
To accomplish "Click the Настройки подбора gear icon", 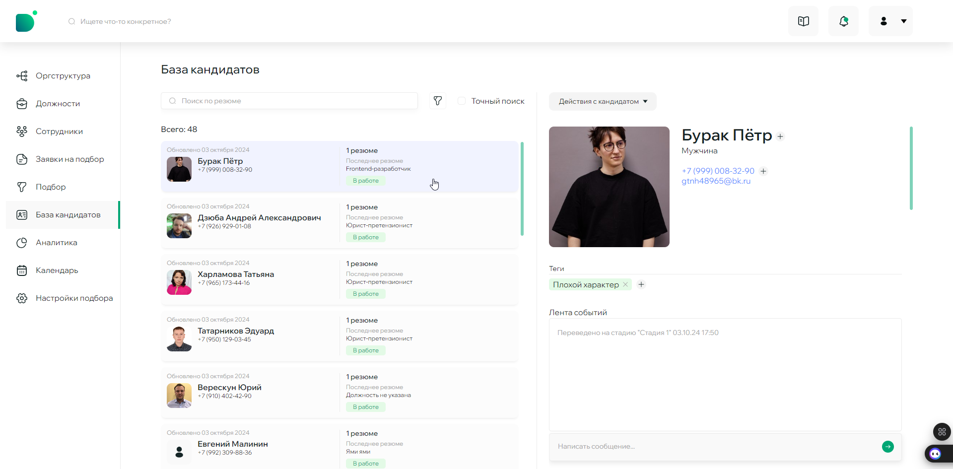I will click(x=22, y=298).
